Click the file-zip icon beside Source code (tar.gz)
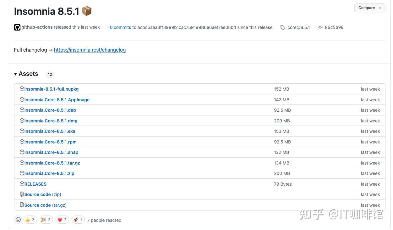Image resolution: width=393 pixels, height=230 pixels. click(x=22, y=205)
